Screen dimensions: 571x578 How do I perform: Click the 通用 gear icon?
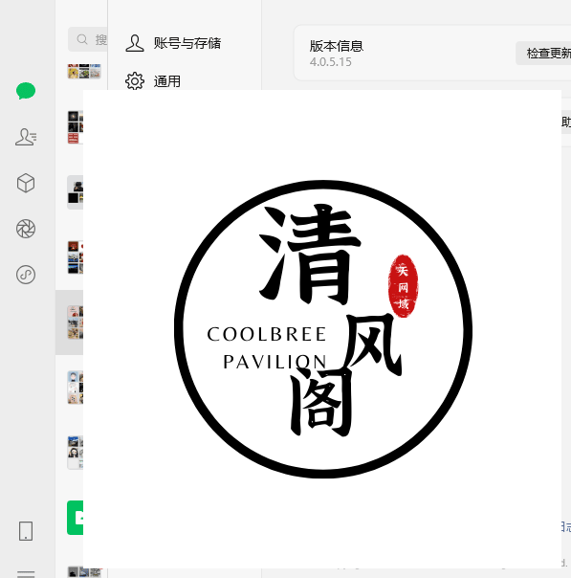pyautogui.click(x=135, y=81)
